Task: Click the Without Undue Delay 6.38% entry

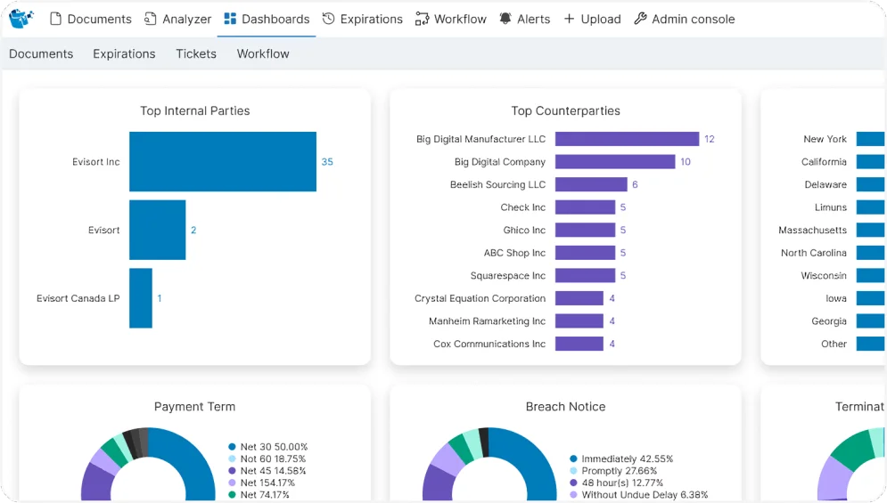Action: (x=638, y=494)
